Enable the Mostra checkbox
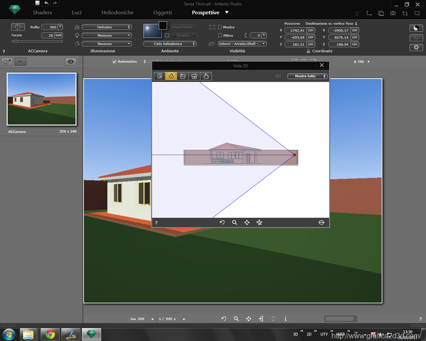Image resolution: width=426 pixels, height=341 pixels. pos(220,27)
